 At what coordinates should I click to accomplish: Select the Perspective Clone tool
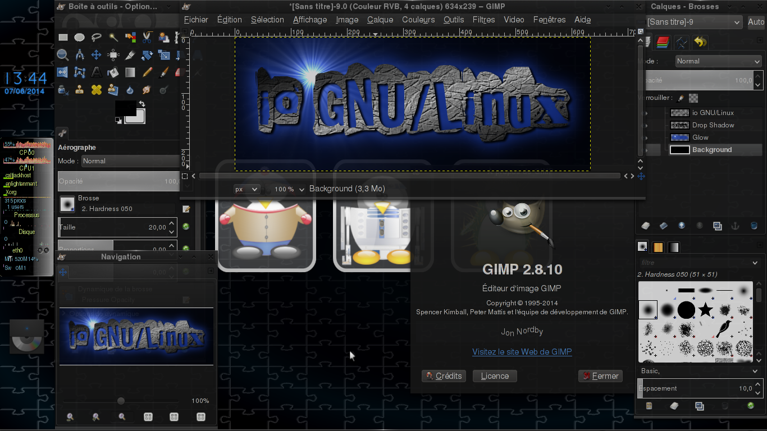pyautogui.click(x=113, y=90)
